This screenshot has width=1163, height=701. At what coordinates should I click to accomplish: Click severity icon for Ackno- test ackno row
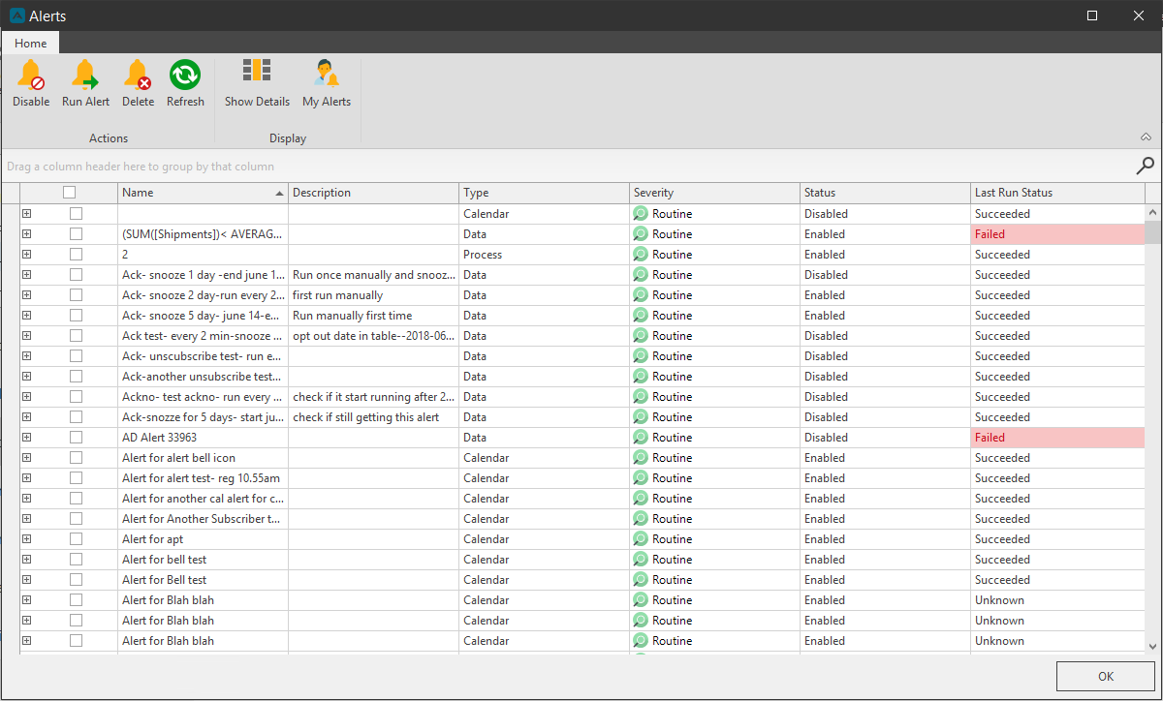pyautogui.click(x=640, y=397)
